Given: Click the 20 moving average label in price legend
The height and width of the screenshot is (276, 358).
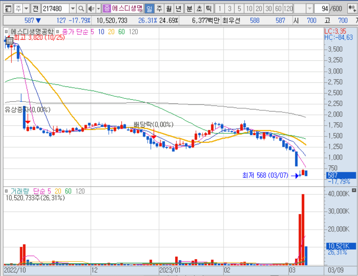Looking at the screenshot, I should point(111,32).
